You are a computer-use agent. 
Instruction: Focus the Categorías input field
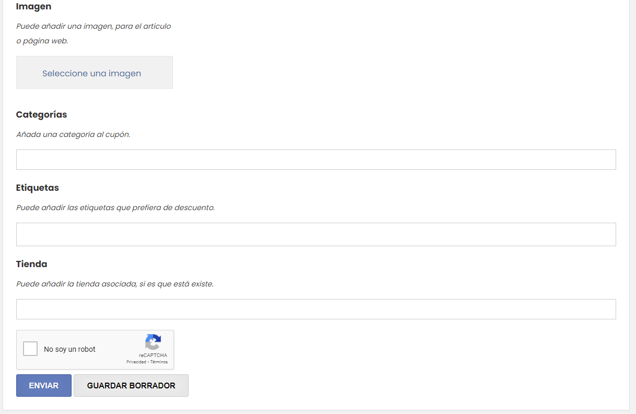pos(316,160)
